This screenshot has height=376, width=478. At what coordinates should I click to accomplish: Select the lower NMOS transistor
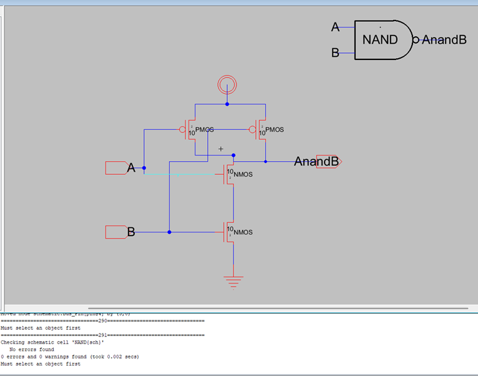[229, 232]
